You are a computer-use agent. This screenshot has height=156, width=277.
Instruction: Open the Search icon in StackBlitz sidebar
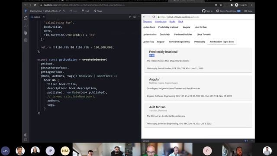coord(26,26)
